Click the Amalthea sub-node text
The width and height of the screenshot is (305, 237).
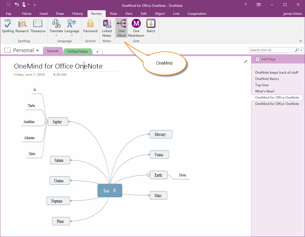click(29, 122)
